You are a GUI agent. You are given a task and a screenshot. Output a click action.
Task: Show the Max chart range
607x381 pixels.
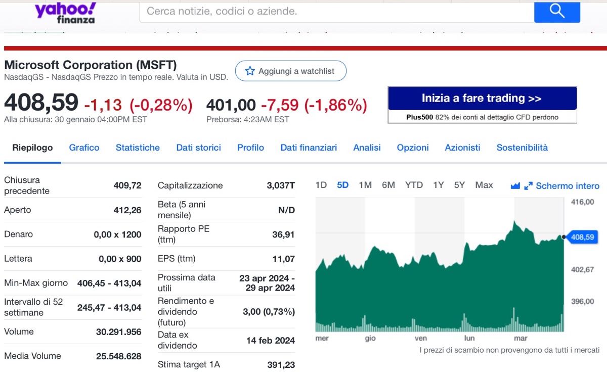[x=484, y=185]
